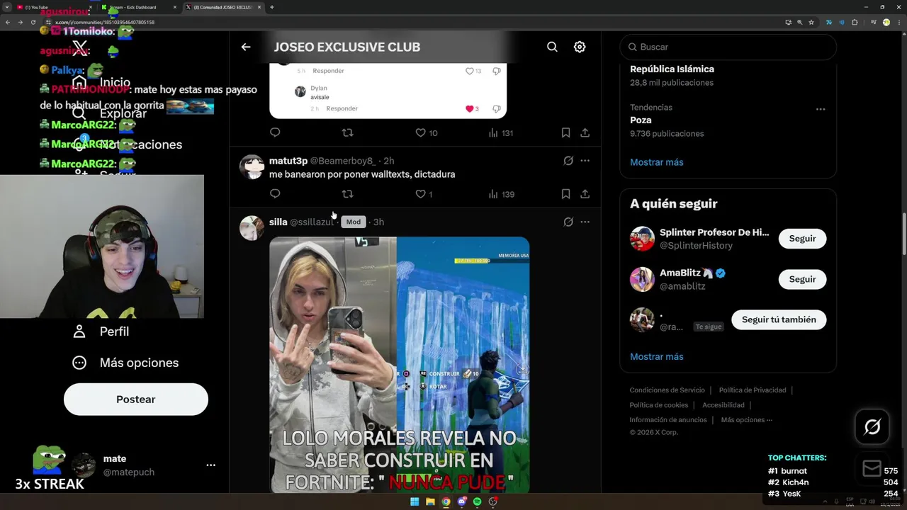The width and height of the screenshot is (907, 510).
Task: Open the Chrome profile avatar
Action: click(x=886, y=22)
